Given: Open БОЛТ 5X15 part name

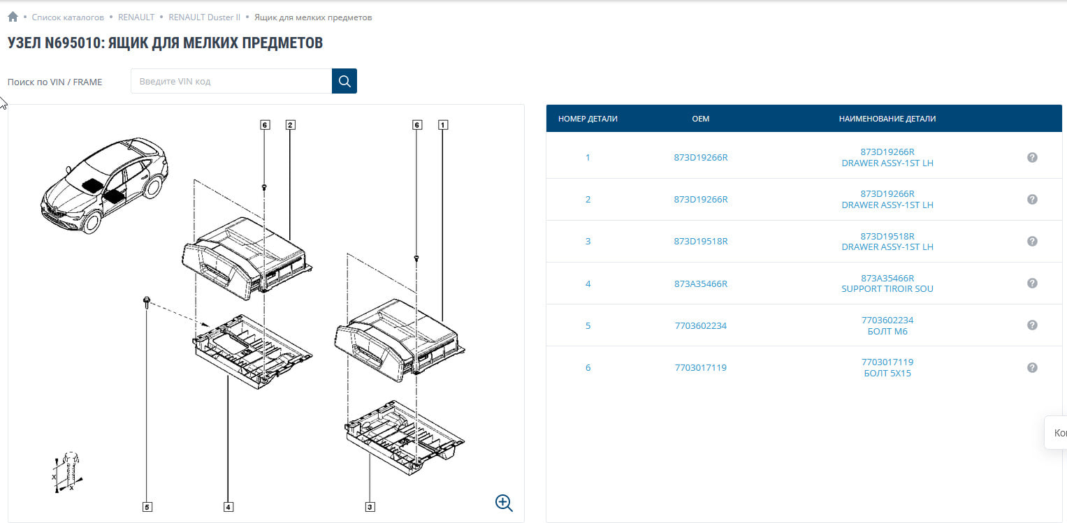Looking at the screenshot, I should pos(887,374).
